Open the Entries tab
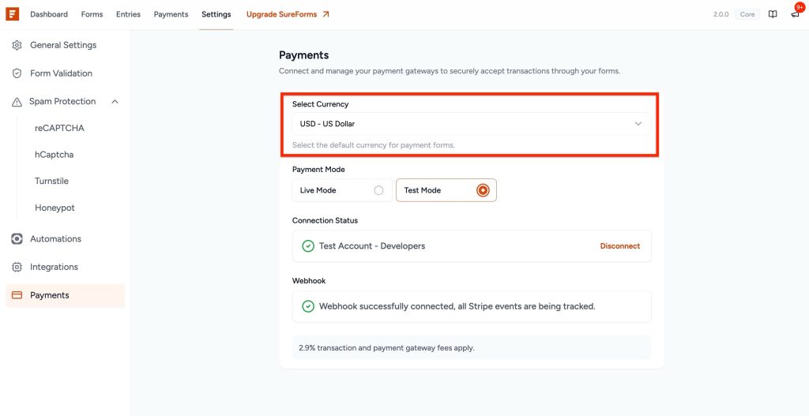809x416 pixels. coord(128,14)
